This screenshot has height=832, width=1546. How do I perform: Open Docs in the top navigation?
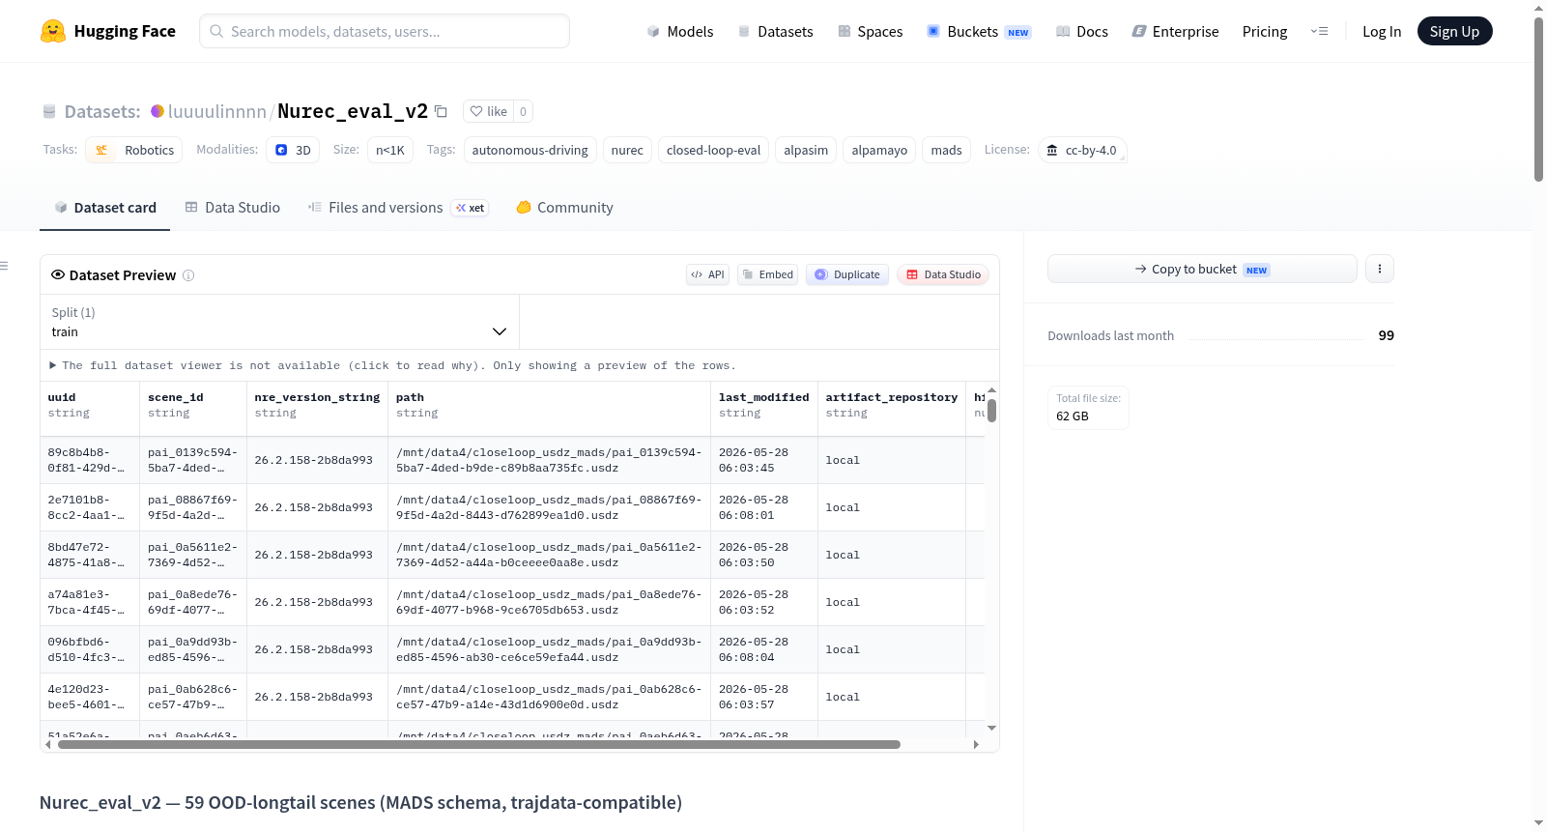[x=1082, y=31]
